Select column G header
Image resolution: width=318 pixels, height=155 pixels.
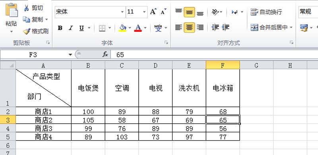[x=256, y=65]
